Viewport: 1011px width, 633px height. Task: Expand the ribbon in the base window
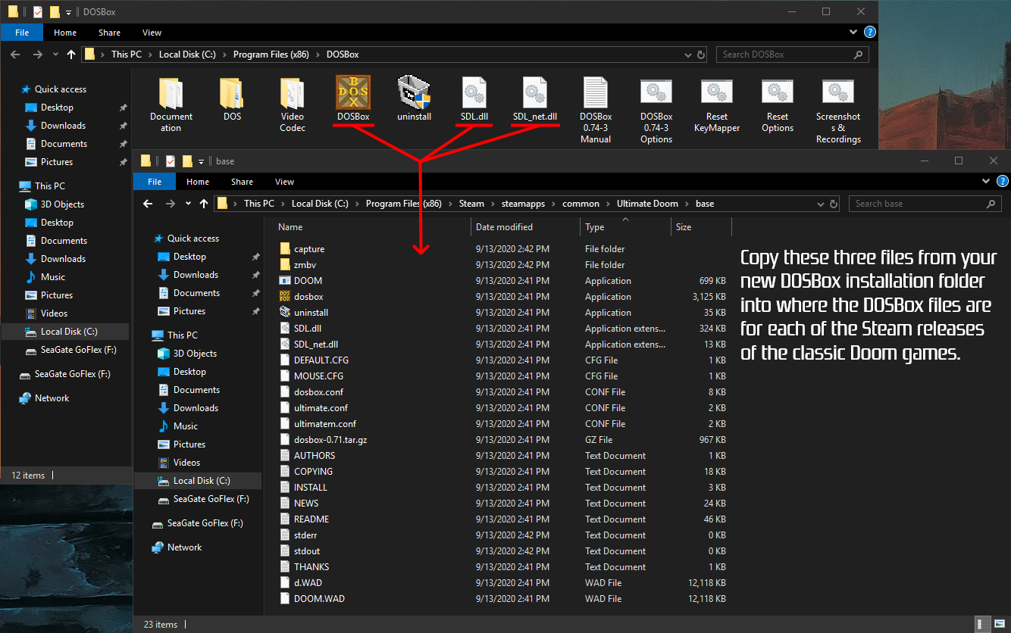(986, 182)
